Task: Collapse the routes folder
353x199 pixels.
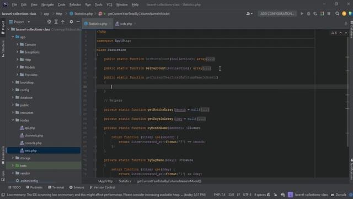Action: (13, 121)
